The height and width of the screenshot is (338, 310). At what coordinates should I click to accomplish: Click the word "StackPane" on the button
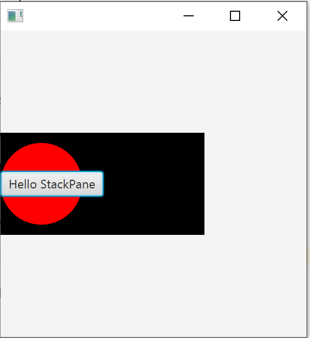click(67, 184)
